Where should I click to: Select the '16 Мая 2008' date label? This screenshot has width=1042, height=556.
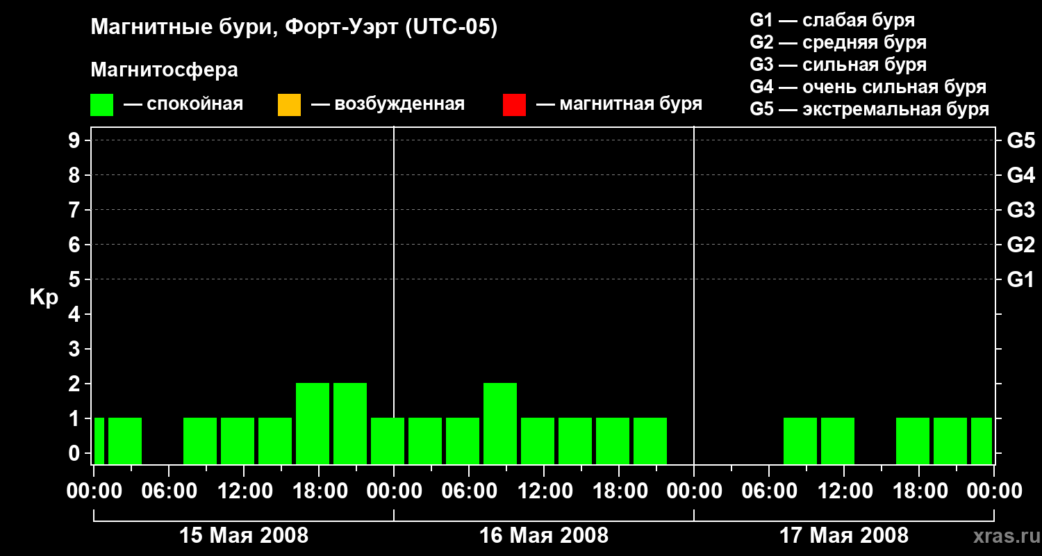point(544,536)
